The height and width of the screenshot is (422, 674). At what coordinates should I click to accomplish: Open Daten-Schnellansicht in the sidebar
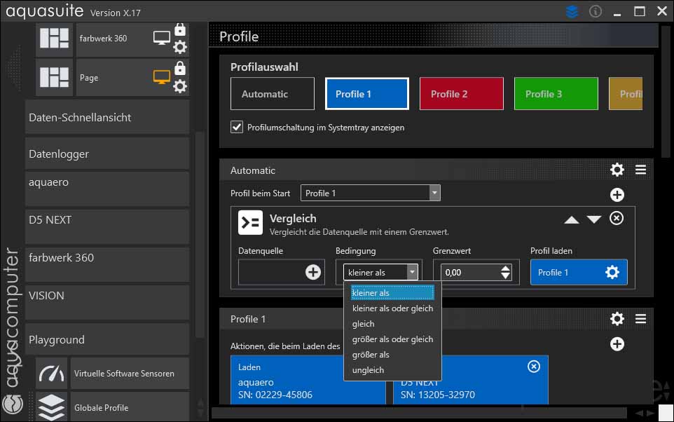pos(107,118)
